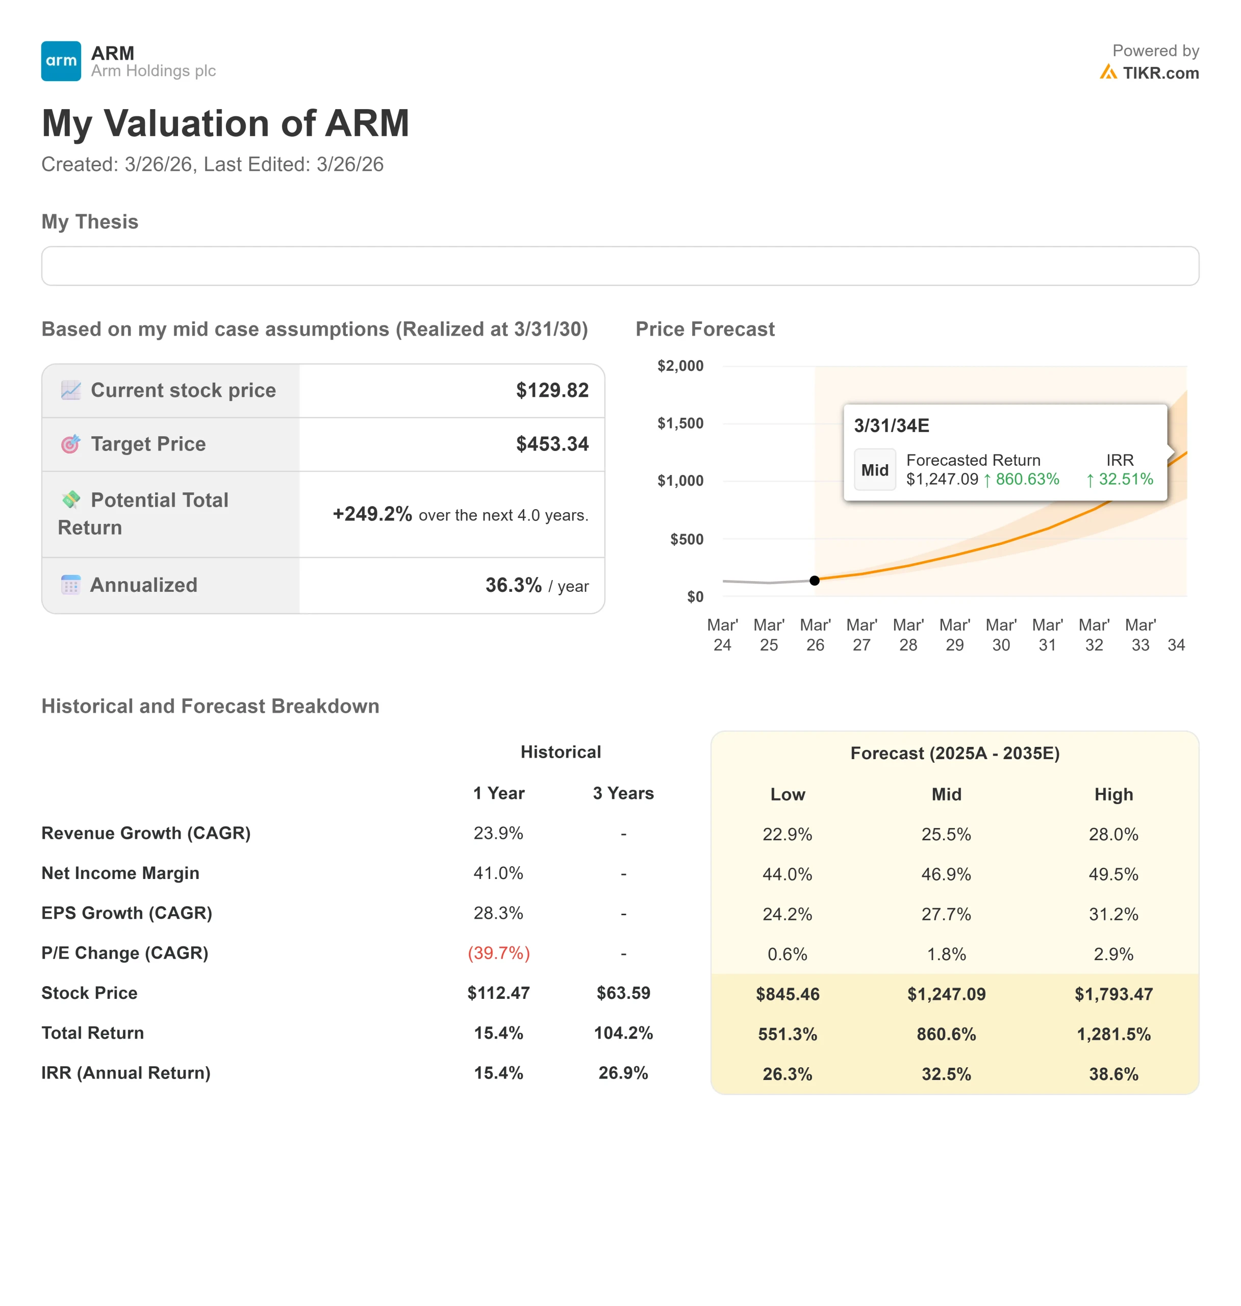Click the money icon beside Potential Total Return
Viewport: 1241px width, 1306px height.
click(x=71, y=499)
